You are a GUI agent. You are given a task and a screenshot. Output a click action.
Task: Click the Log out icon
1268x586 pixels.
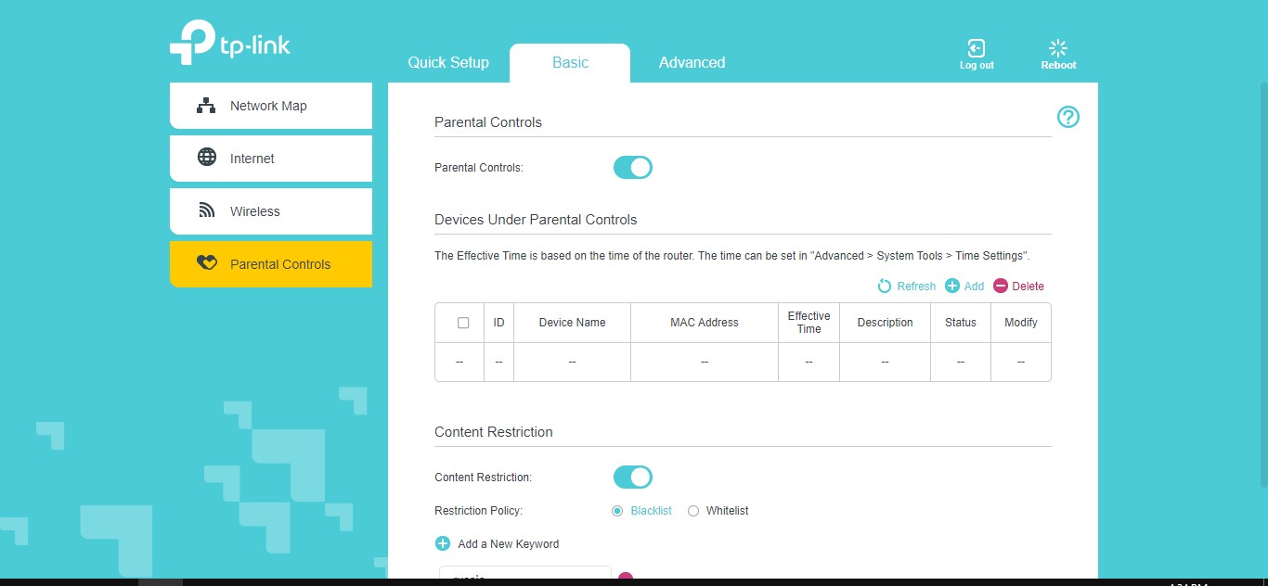[976, 48]
